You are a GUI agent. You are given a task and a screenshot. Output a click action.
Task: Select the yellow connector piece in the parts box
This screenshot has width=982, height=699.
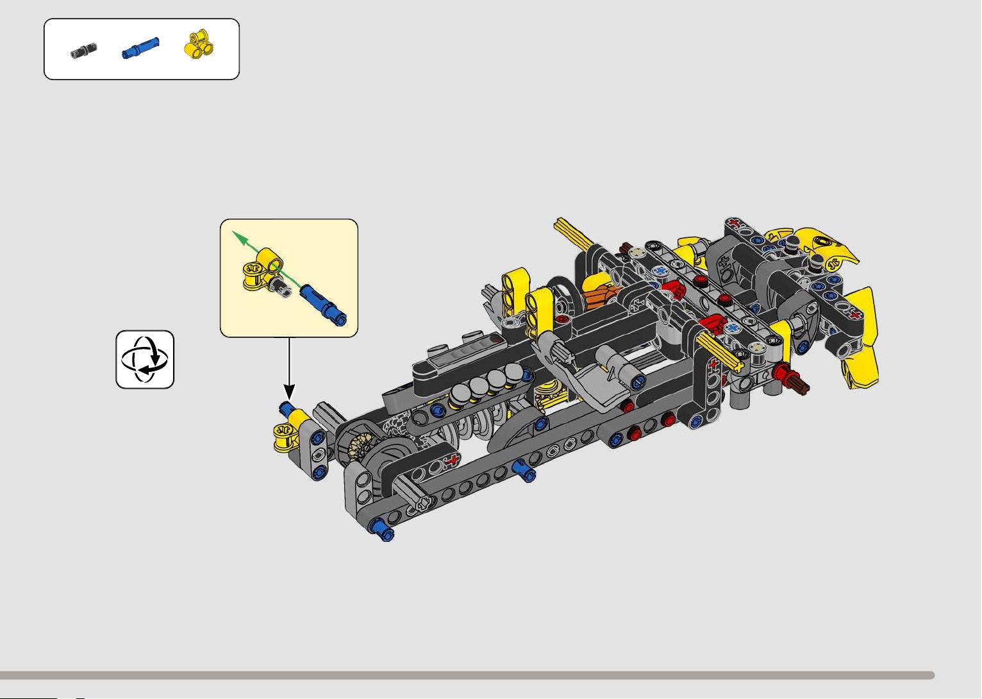point(200,44)
